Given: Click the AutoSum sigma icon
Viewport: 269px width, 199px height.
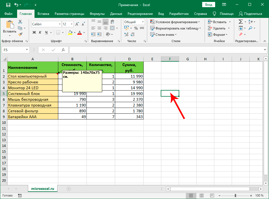Looking at the screenshot, I should pos(241,21).
